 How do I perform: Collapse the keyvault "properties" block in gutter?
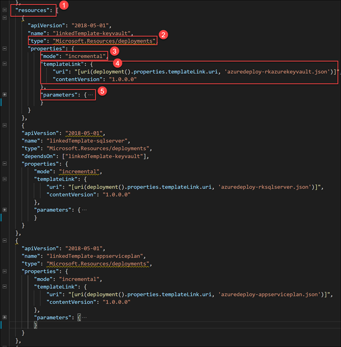(x=5, y=48)
